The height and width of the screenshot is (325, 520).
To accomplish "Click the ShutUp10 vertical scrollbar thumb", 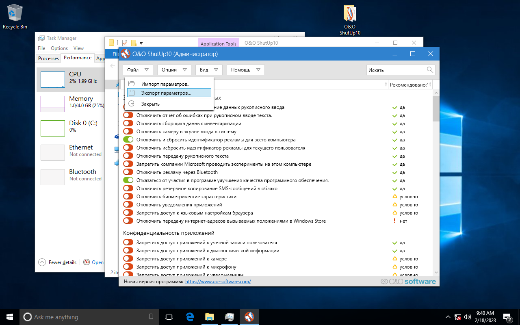I will (x=436, y=109).
